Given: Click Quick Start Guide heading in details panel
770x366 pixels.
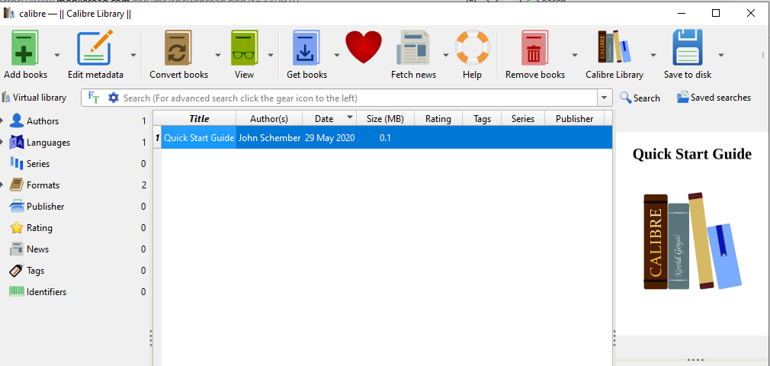Looking at the screenshot, I should [x=692, y=154].
